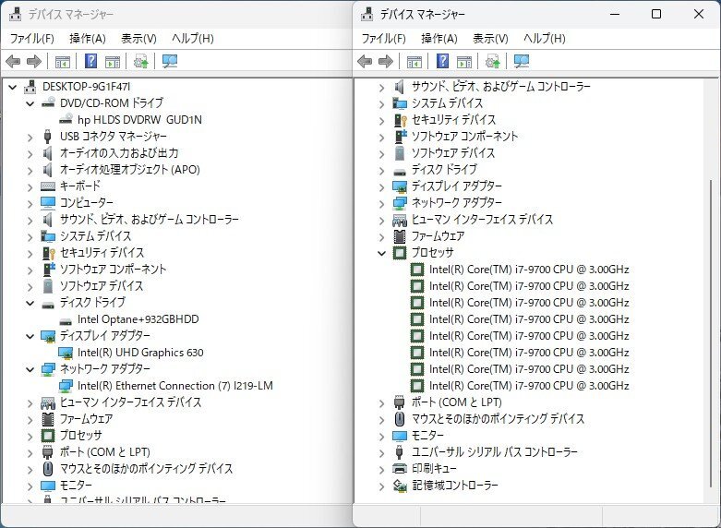Select Intel(R) Ethernet Connection (7) I219-LM
The width and height of the screenshot is (721, 528).
[x=175, y=386]
